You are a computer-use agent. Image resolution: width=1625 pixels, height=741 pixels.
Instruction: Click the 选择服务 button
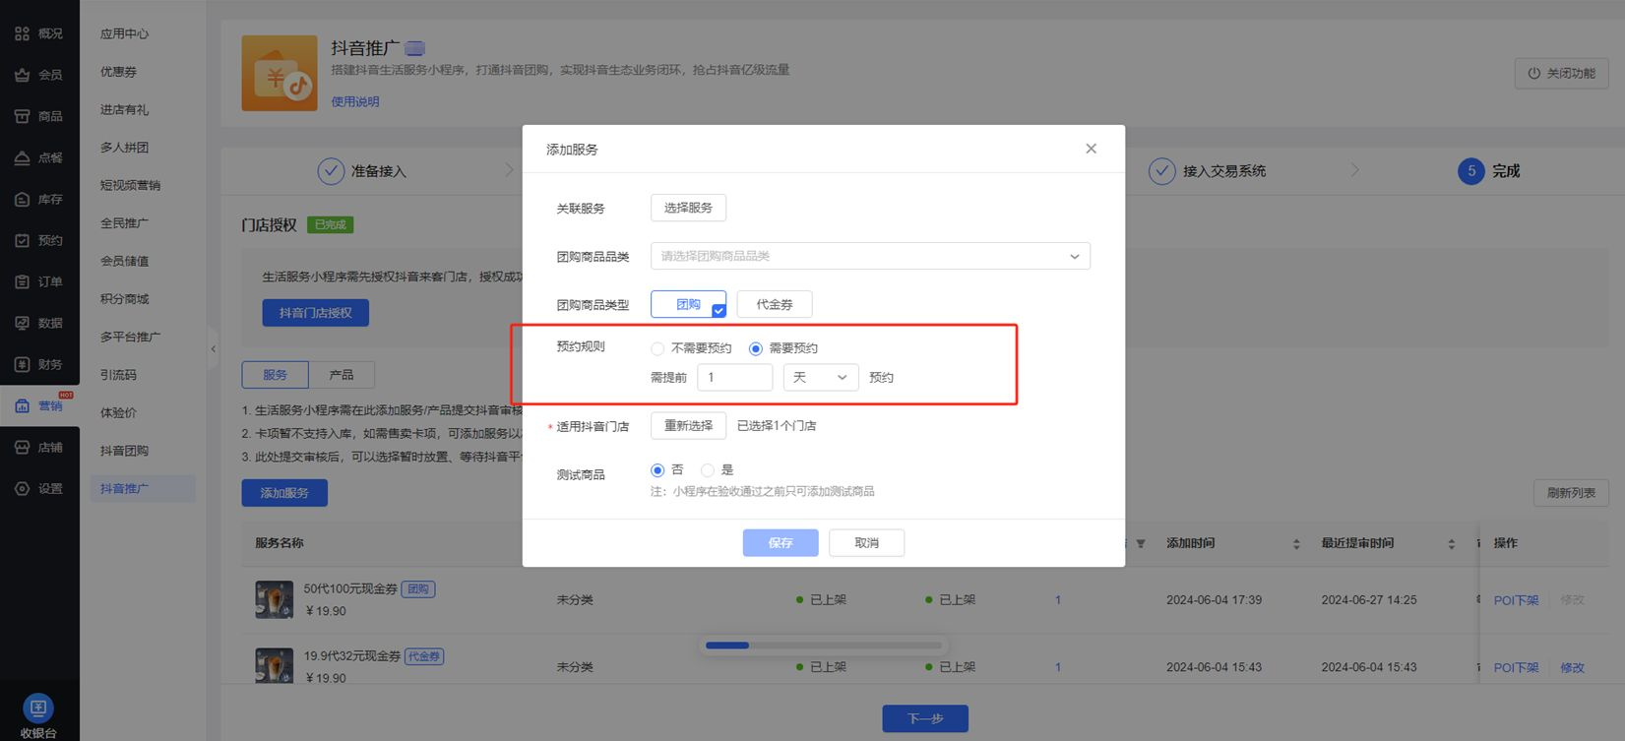688,208
